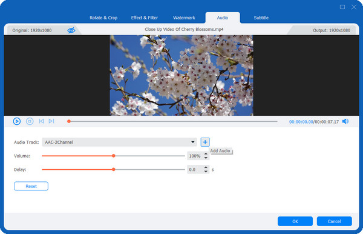The height and width of the screenshot is (234, 363).
Task: Stop video playback
Action: (x=30, y=121)
